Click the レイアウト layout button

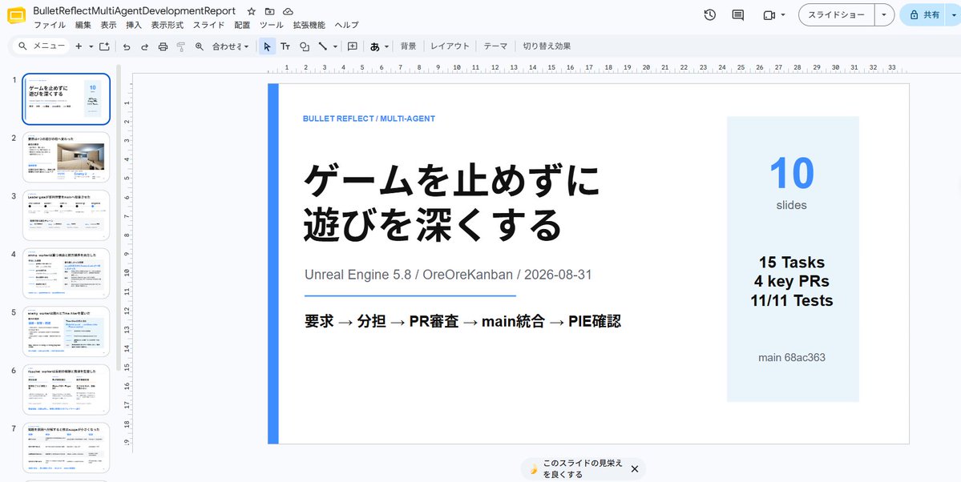[450, 46]
